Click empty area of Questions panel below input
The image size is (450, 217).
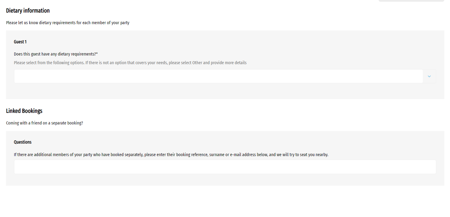225,180
